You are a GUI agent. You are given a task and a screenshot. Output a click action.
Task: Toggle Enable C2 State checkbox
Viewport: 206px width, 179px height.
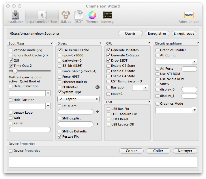108,66
